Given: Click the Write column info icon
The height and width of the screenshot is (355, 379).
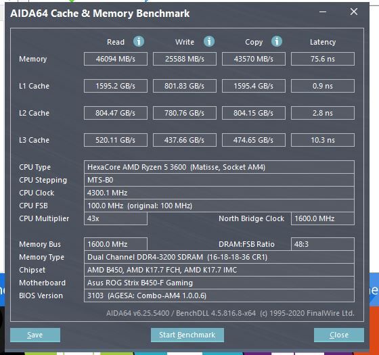Looking at the screenshot, I should coord(209,41).
